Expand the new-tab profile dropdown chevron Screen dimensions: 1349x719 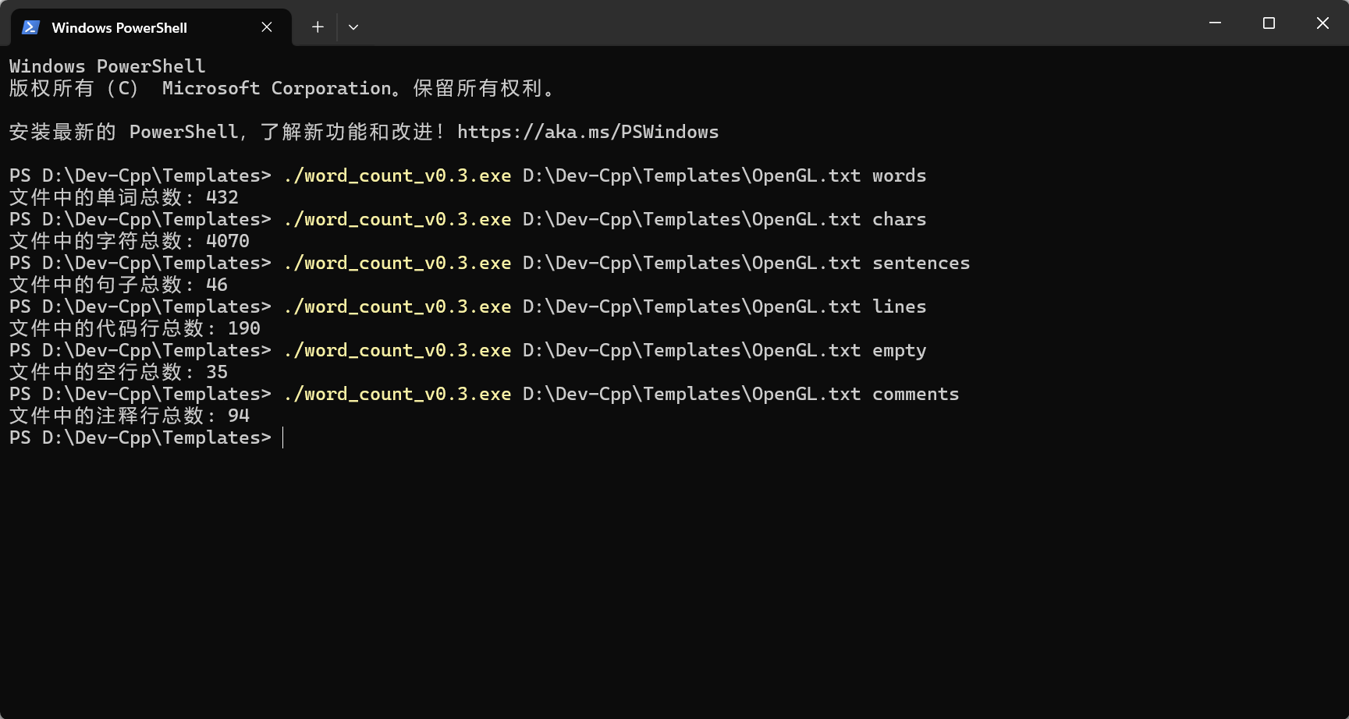(353, 27)
